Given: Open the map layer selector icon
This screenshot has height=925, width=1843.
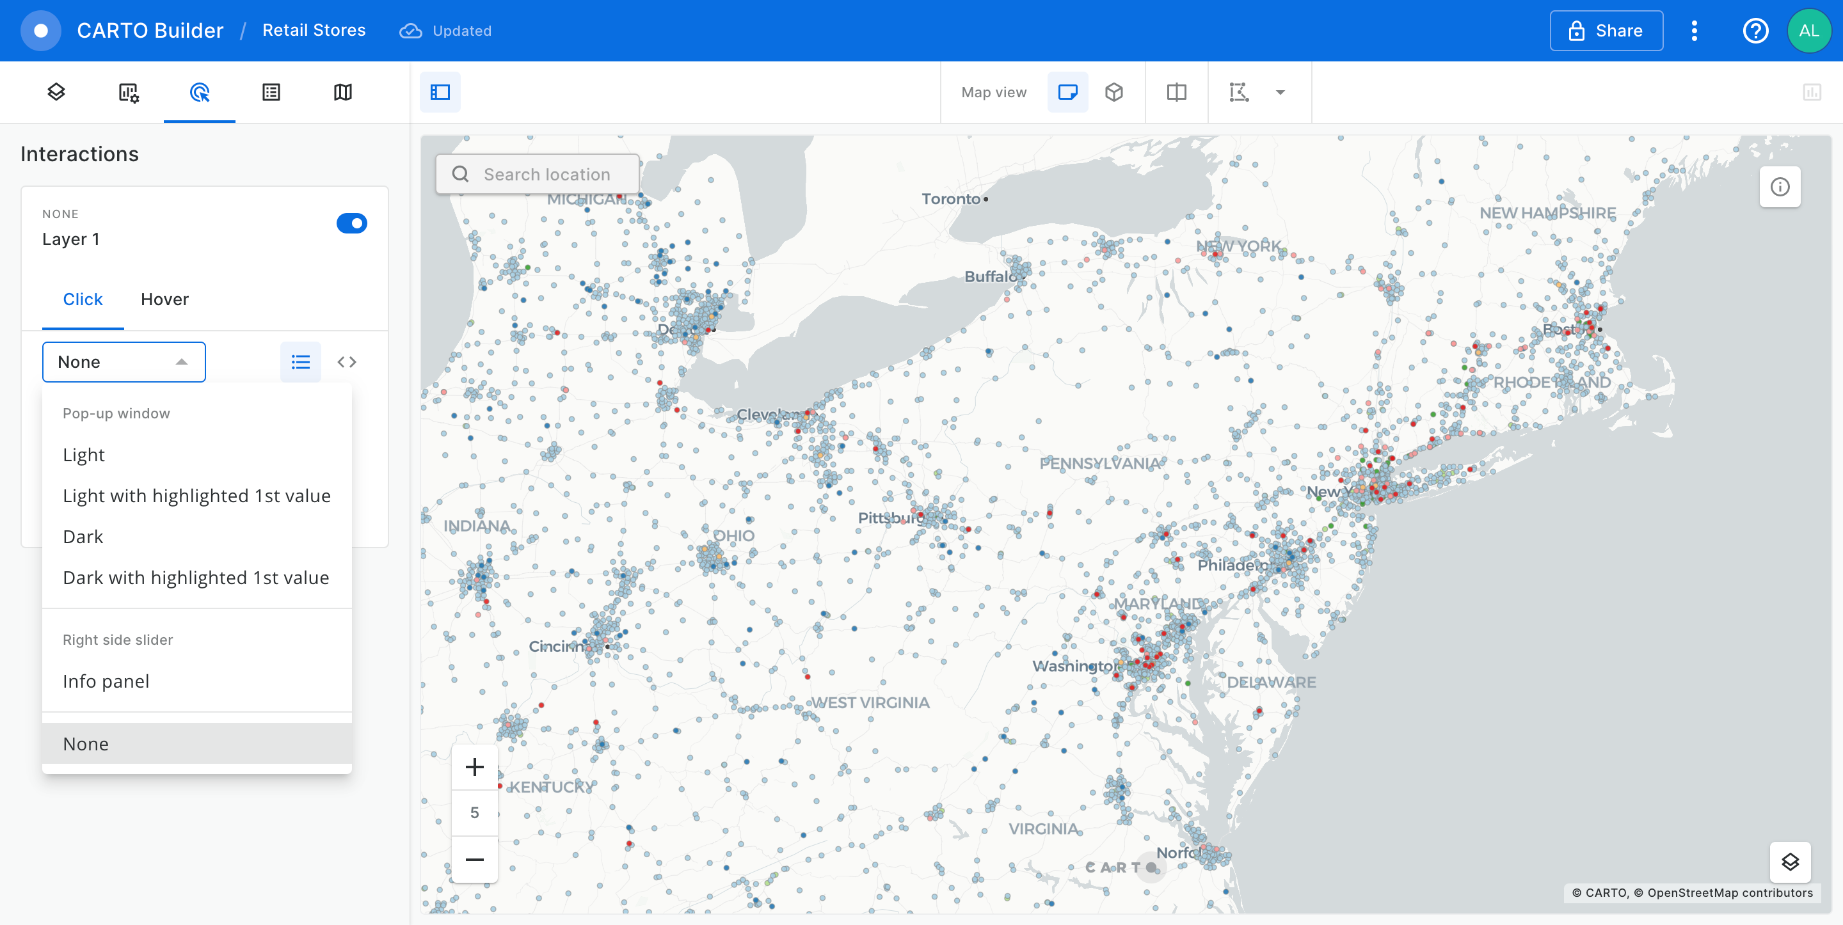Looking at the screenshot, I should (x=1789, y=861).
